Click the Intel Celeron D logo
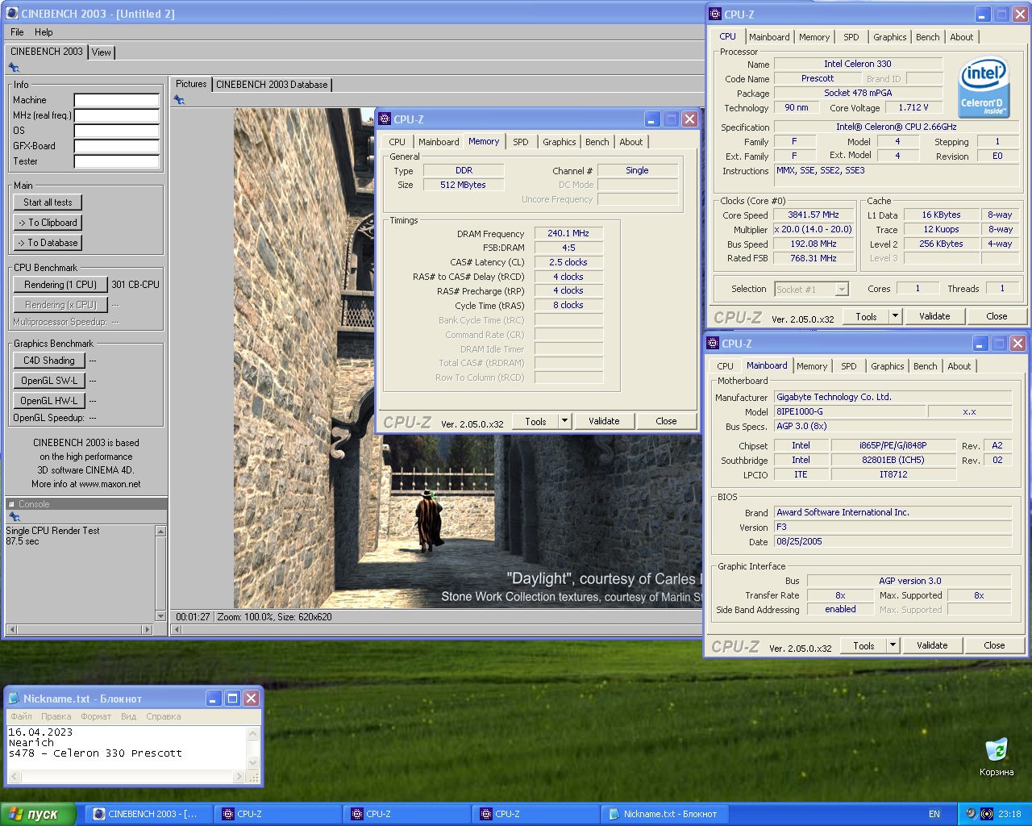1032x826 pixels. click(984, 87)
